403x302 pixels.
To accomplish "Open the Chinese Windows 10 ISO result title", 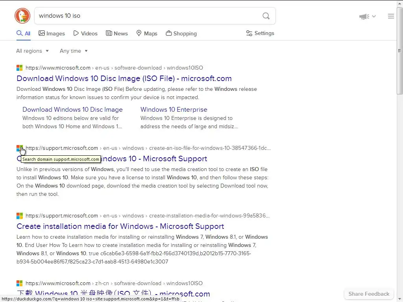I will (113, 294).
